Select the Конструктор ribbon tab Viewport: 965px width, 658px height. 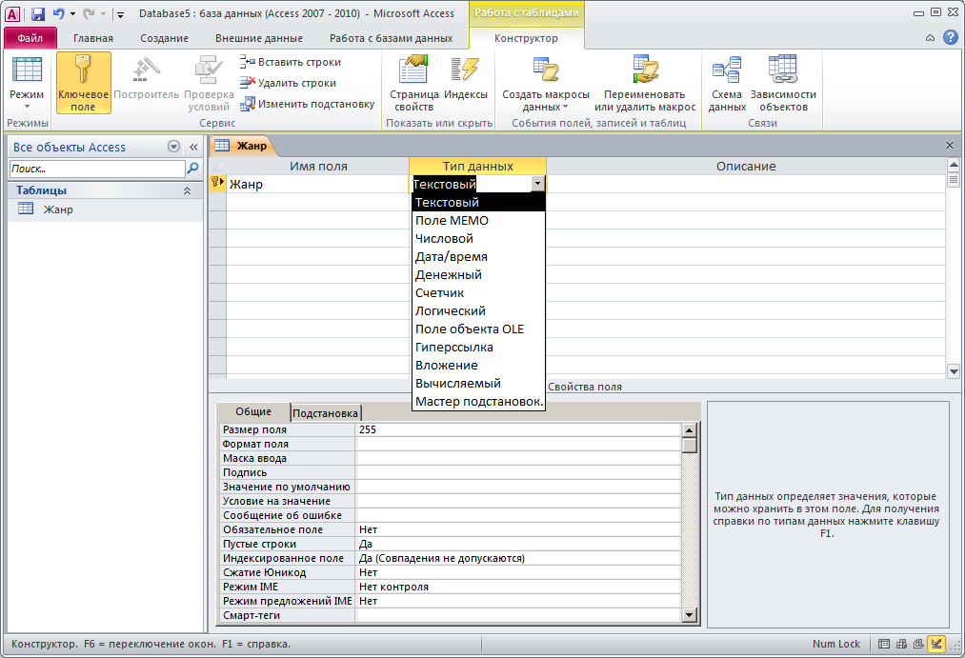tap(526, 38)
